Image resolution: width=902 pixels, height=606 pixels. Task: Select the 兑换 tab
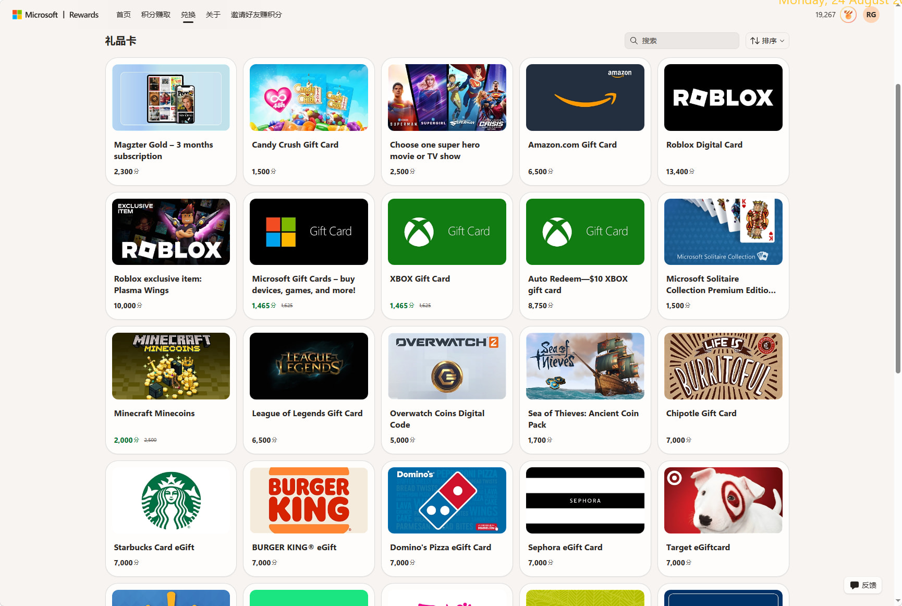click(x=188, y=15)
